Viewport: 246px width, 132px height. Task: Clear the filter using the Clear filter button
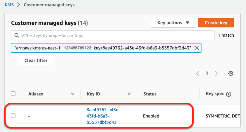[36, 60]
